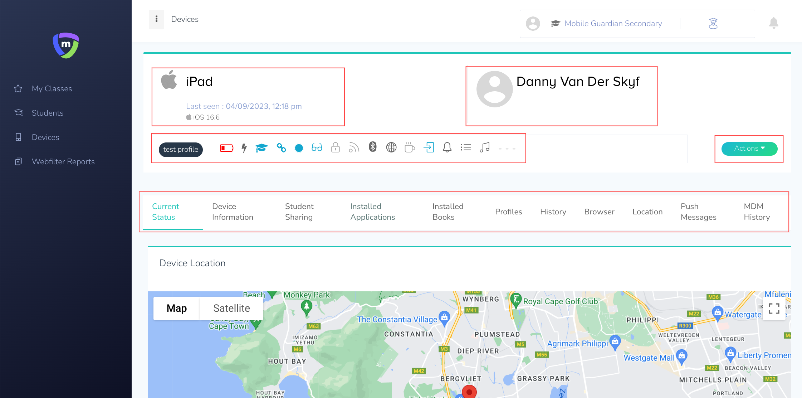Image resolution: width=802 pixels, height=398 pixels.
Task: Toggle the map to fullscreen view
Action: tap(774, 308)
